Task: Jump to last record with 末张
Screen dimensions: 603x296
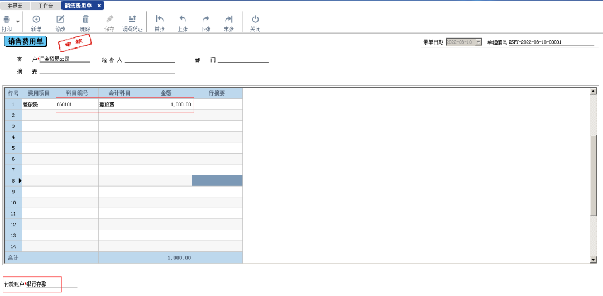Action: coord(228,20)
